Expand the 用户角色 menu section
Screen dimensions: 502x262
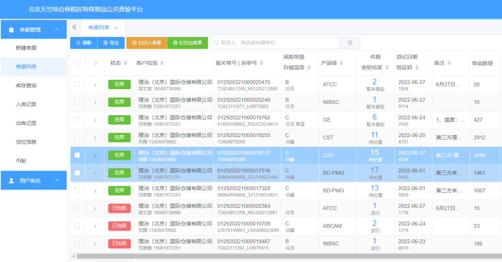pos(57,180)
